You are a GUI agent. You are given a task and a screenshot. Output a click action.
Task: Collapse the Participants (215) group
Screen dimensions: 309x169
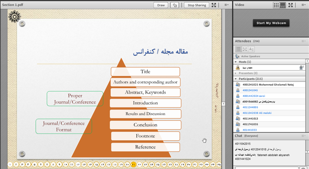(x=236, y=79)
